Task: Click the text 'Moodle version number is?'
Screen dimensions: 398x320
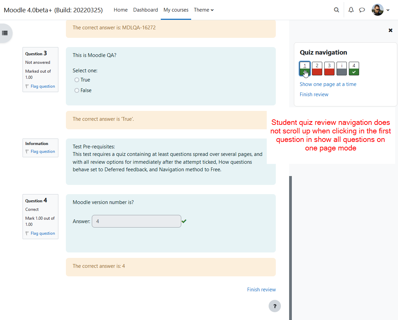Action: pos(103,202)
